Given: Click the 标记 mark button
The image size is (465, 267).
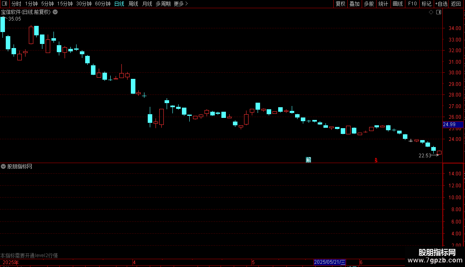Looking at the screenshot, I should 426,4.
